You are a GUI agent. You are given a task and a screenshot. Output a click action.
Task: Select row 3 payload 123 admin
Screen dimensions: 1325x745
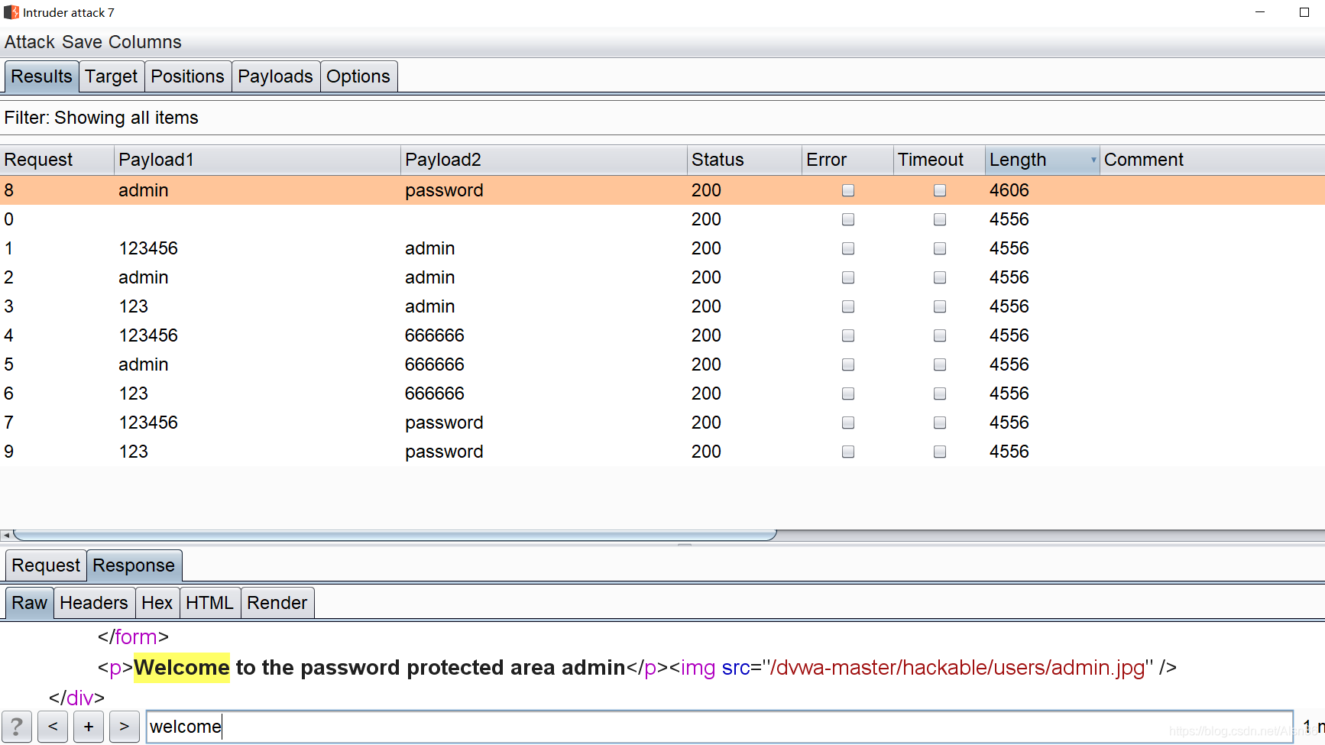pyautogui.click(x=662, y=306)
